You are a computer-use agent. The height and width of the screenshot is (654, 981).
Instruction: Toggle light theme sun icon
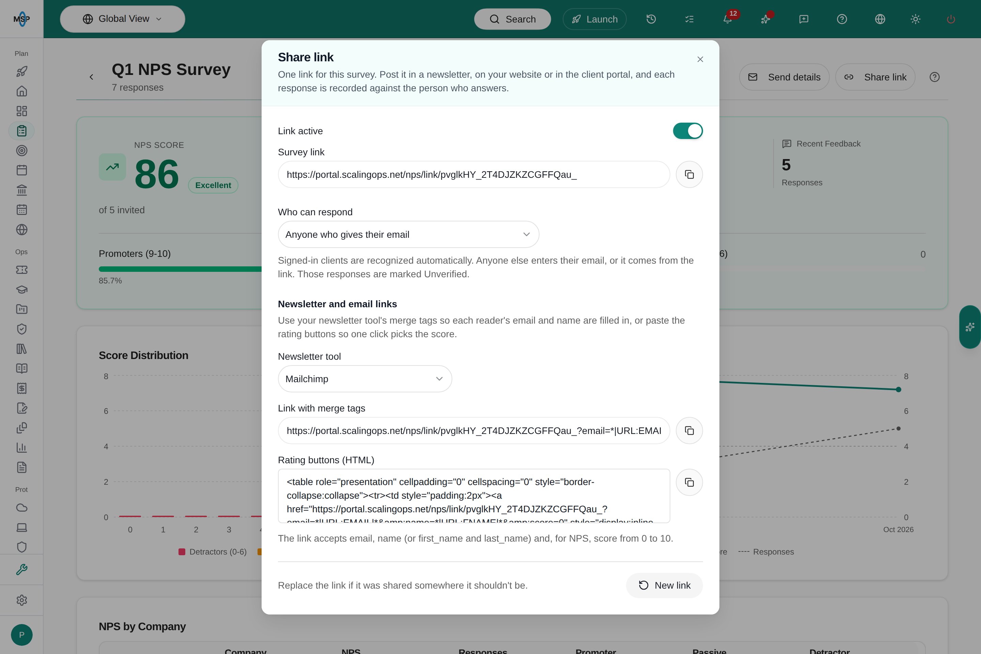[916, 19]
